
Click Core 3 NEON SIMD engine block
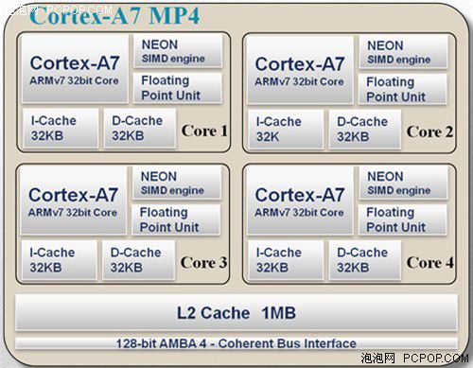coord(177,183)
